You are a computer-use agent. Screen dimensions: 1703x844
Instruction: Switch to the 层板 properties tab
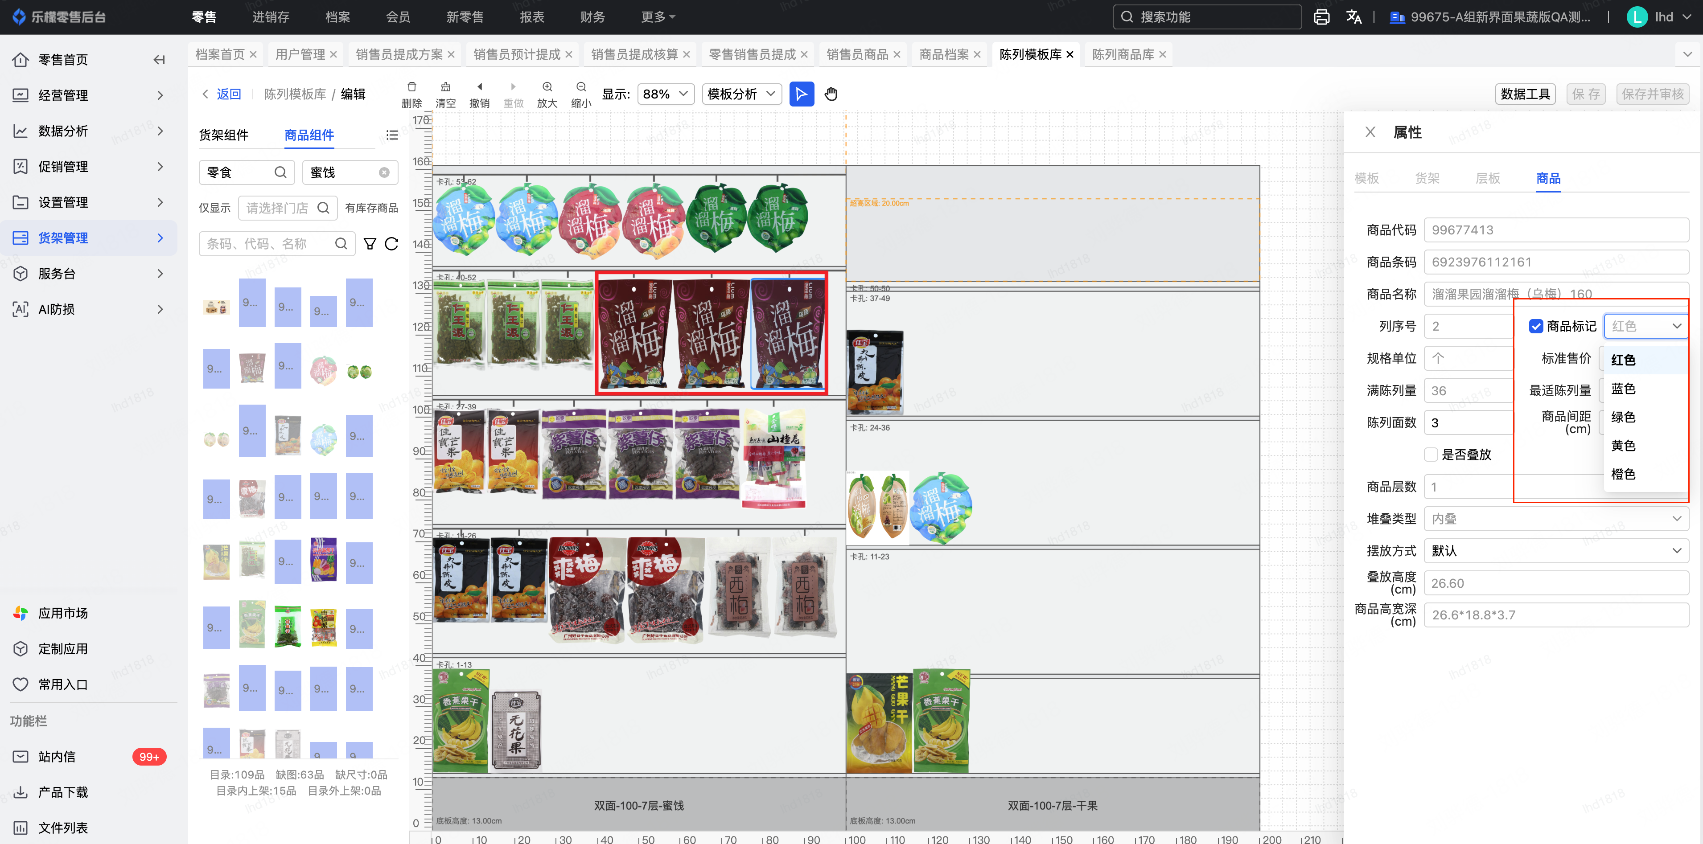click(x=1488, y=178)
